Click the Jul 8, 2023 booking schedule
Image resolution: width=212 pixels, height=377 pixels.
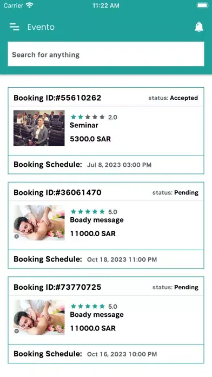pos(119,165)
